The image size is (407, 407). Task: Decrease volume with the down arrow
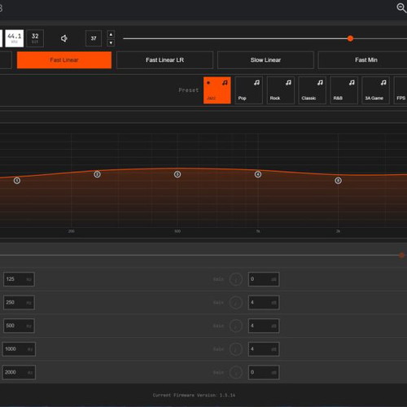click(x=111, y=42)
